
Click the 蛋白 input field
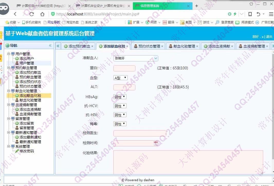124,68
